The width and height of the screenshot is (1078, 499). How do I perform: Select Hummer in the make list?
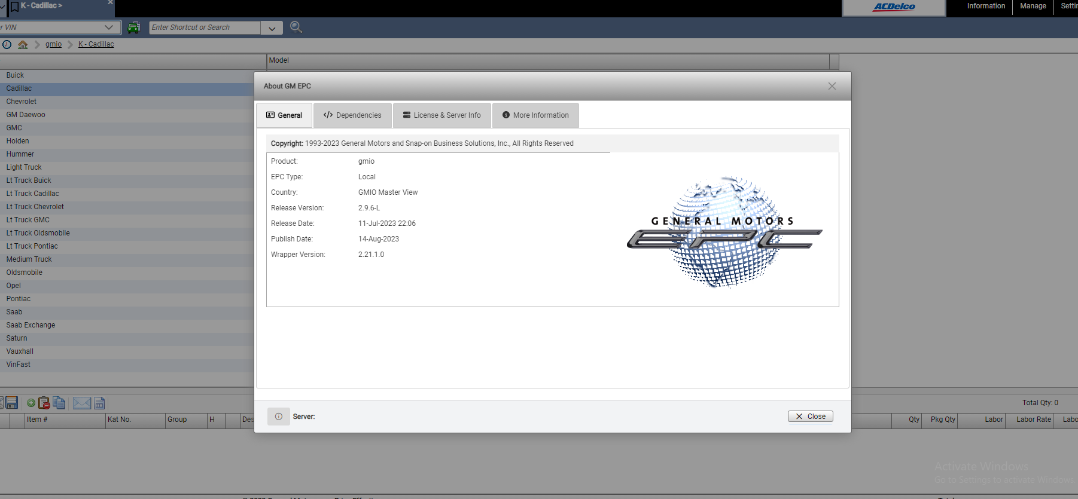click(x=127, y=154)
